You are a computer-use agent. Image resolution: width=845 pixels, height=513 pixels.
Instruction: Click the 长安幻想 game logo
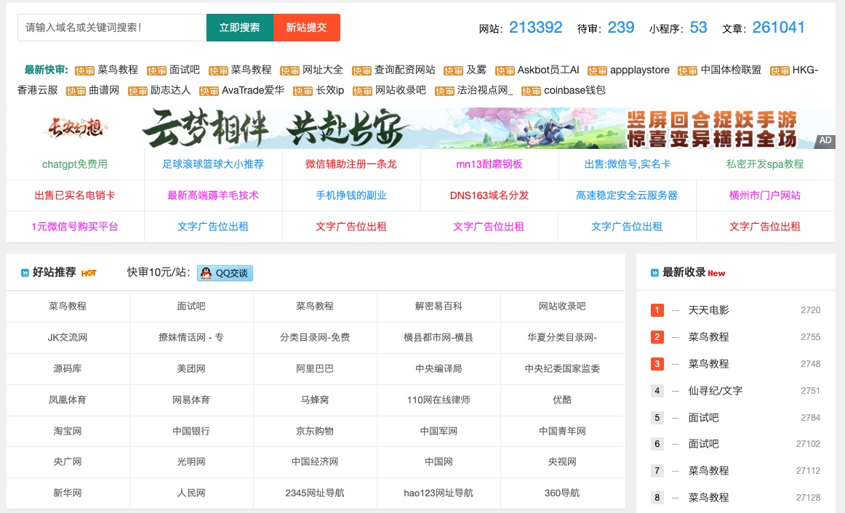point(76,128)
